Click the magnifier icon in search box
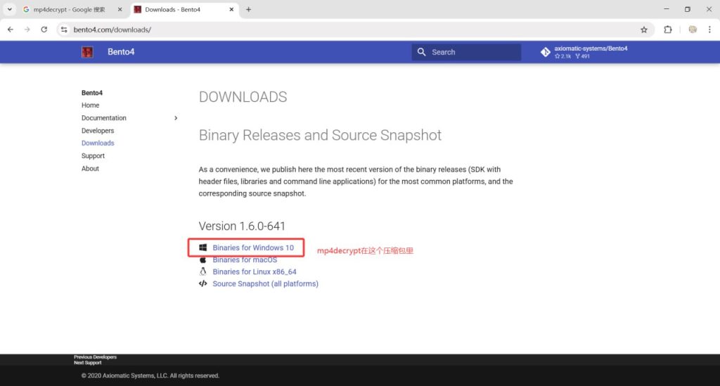This screenshot has width=720, height=386. tap(422, 52)
